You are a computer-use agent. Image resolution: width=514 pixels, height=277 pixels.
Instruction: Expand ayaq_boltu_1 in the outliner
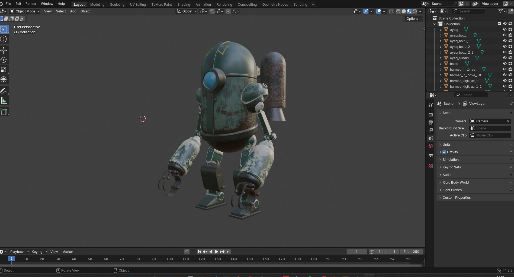(x=441, y=41)
